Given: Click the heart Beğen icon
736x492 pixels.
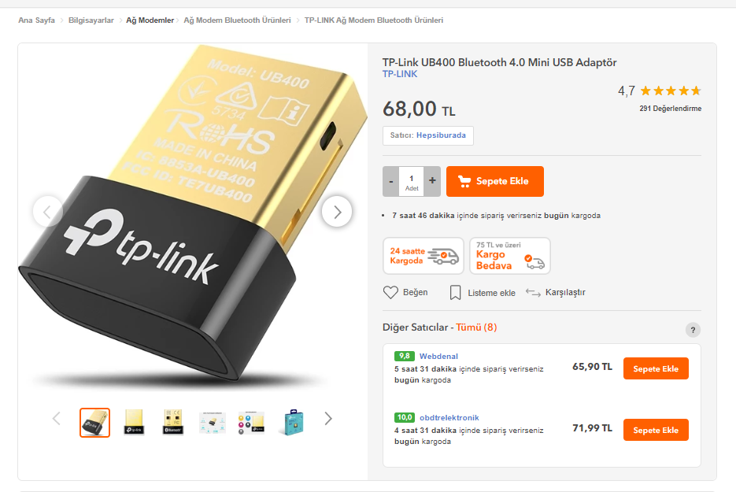Looking at the screenshot, I should click(390, 292).
